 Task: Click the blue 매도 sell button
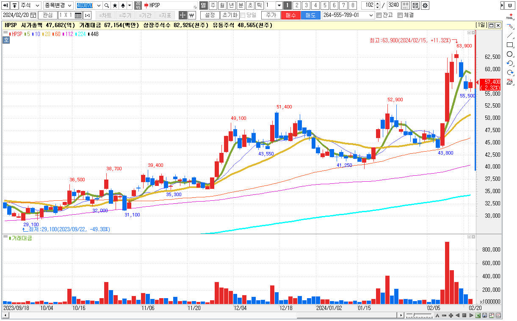point(311,15)
